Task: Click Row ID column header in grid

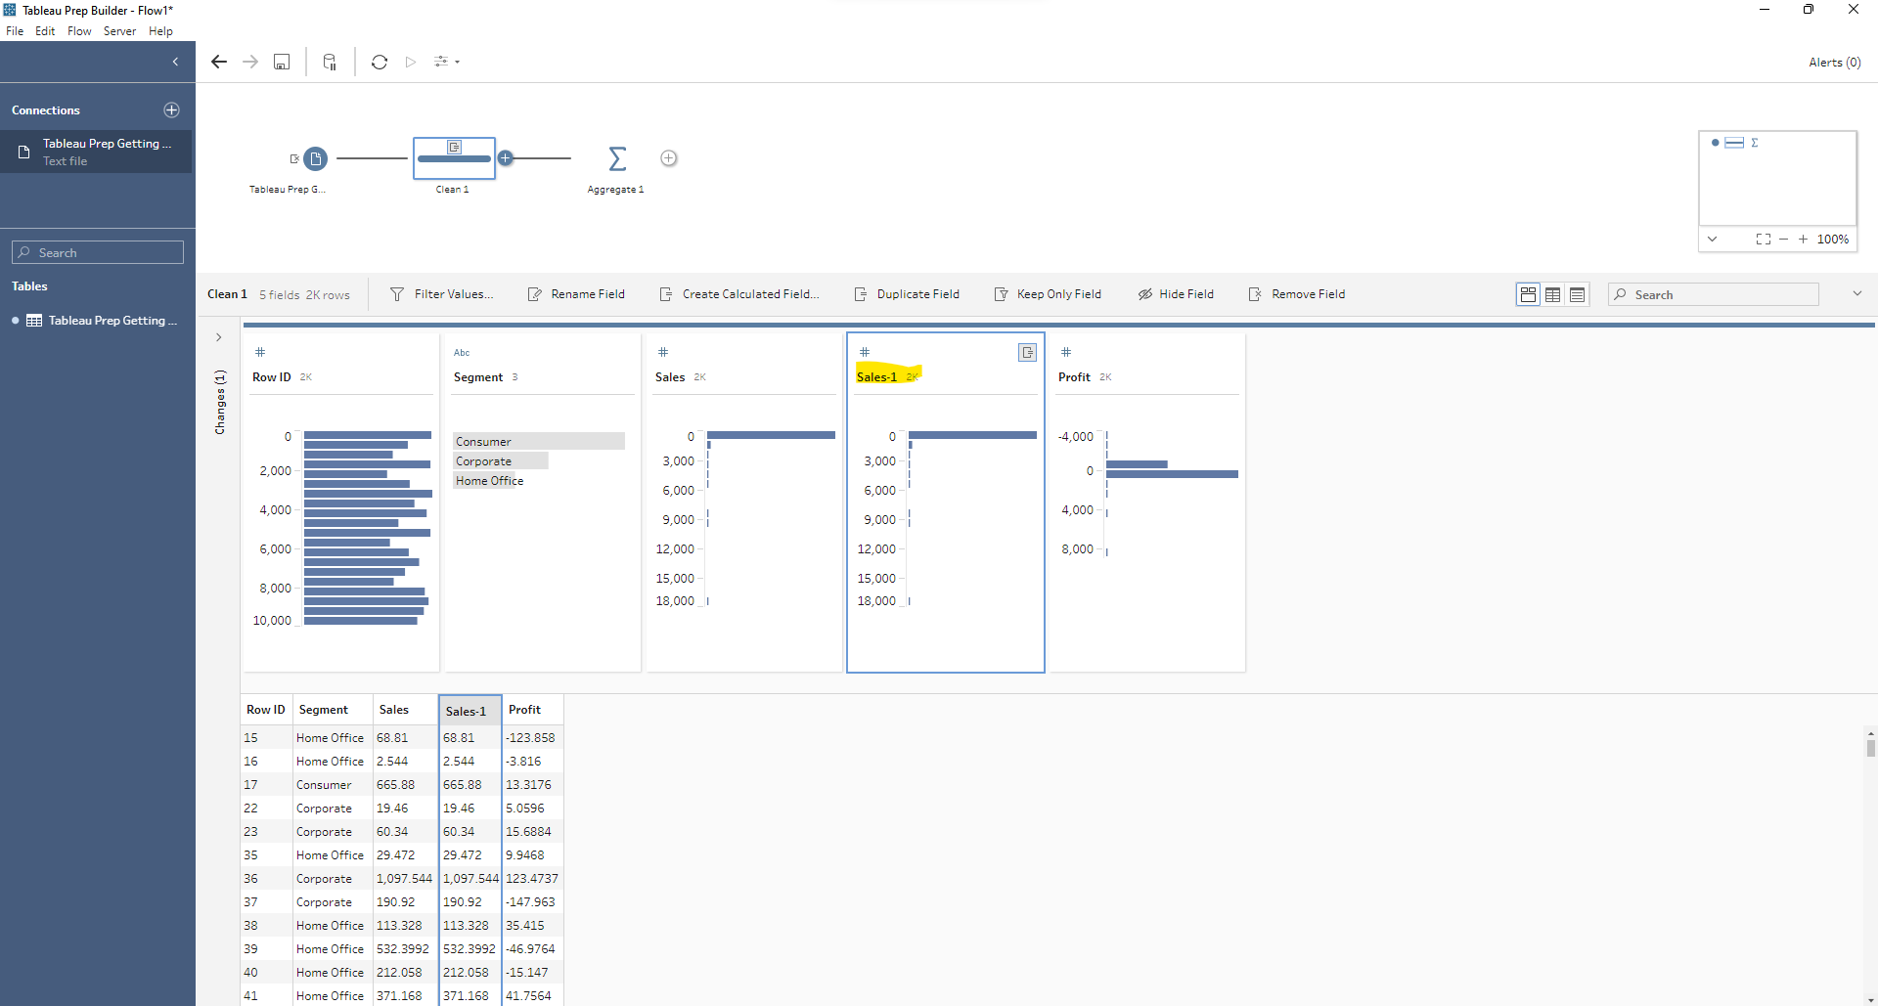Action: [x=266, y=710]
